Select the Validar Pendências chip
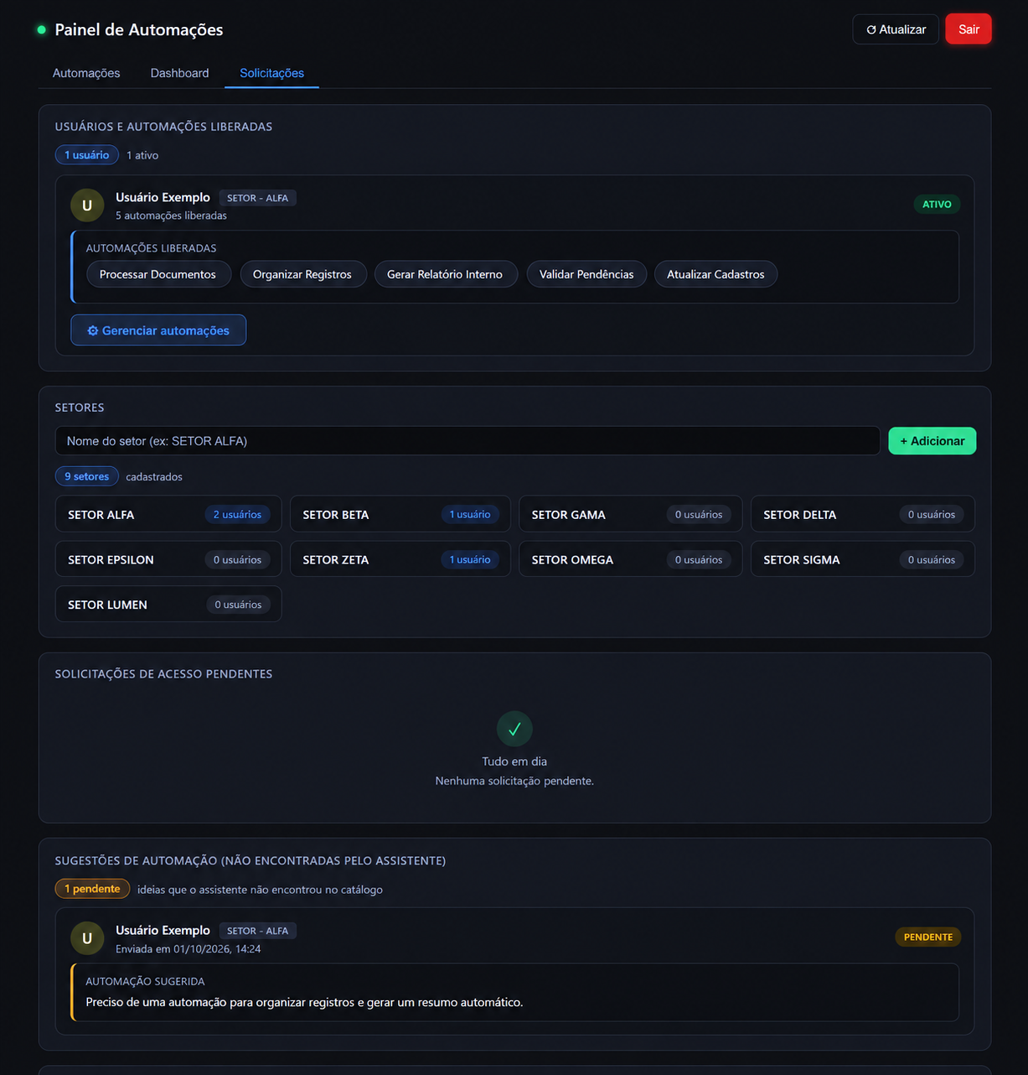1028x1075 pixels. click(x=586, y=274)
